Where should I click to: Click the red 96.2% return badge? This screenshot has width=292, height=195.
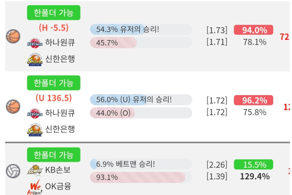point(253,100)
